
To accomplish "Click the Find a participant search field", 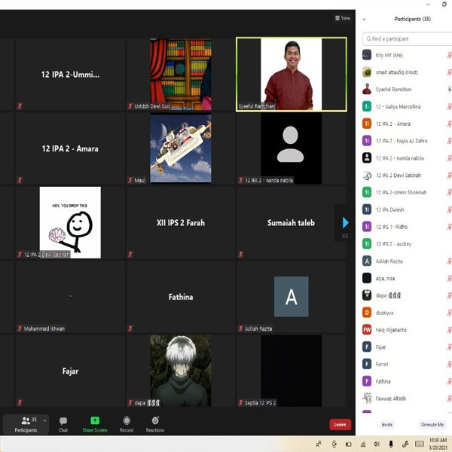I will [x=407, y=38].
